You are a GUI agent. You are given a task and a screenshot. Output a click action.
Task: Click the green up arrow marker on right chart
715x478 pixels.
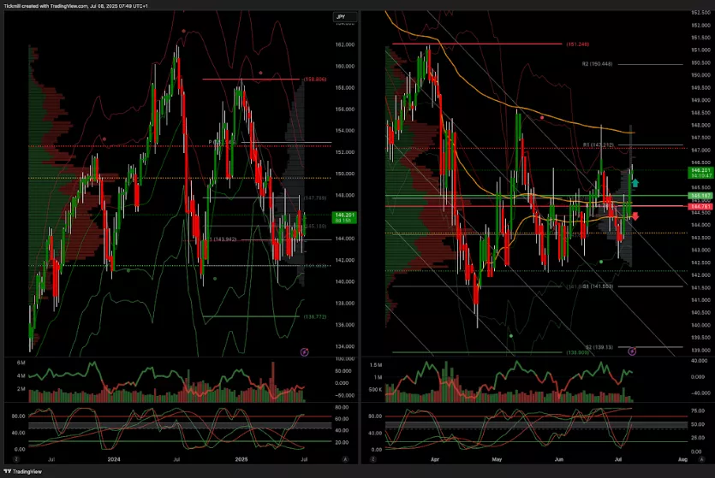point(635,182)
